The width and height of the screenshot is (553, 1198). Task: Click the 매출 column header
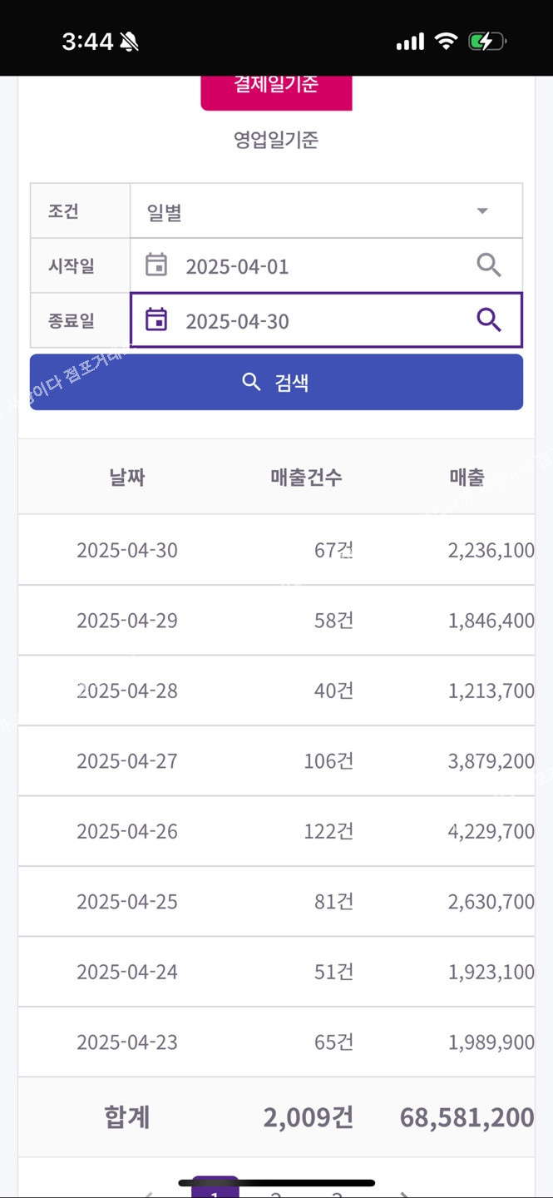(467, 478)
